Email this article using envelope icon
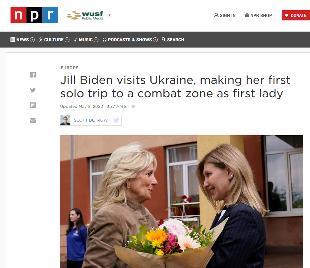 (x=33, y=121)
